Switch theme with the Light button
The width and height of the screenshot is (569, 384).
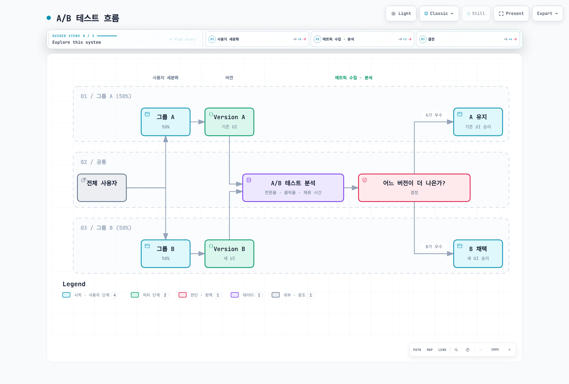click(x=401, y=14)
